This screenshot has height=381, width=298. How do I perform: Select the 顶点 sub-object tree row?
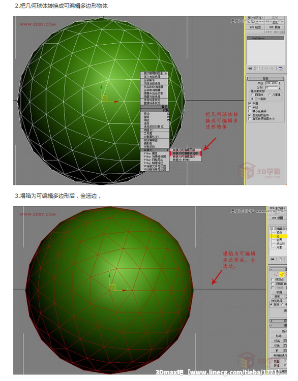click(x=279, y=233)
